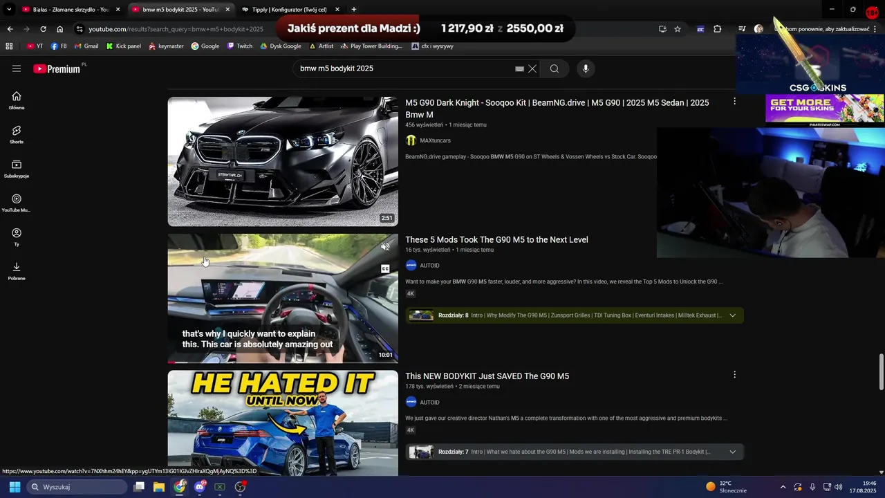Expand chapters for NEW BODYKIT video
This screenshot has height=498, width=885.
(732, 452)
